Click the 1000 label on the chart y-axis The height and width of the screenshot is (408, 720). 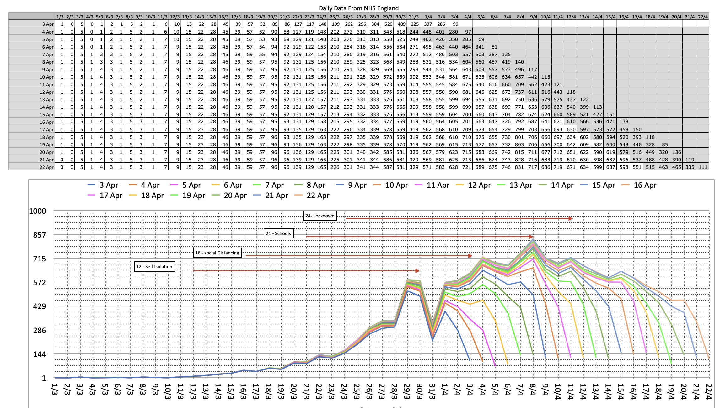[x=37, y=211]
